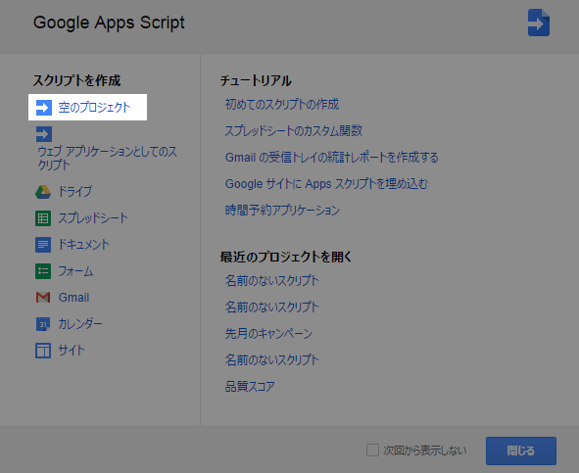Open second 名前のないスクリプト below the first
This screenshot has width=579, height=473.
[272, 307]
